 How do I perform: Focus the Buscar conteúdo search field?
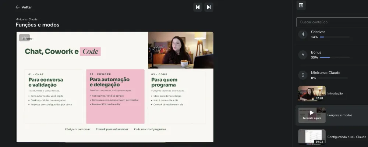[x=332, y=22]
